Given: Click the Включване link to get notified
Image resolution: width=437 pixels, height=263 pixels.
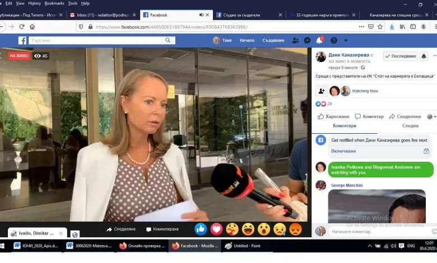Looking at the screenshot, I should pos(343,151).
